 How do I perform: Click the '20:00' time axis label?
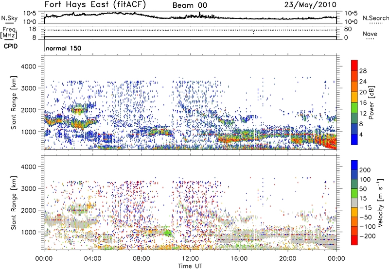click(287, 259)
